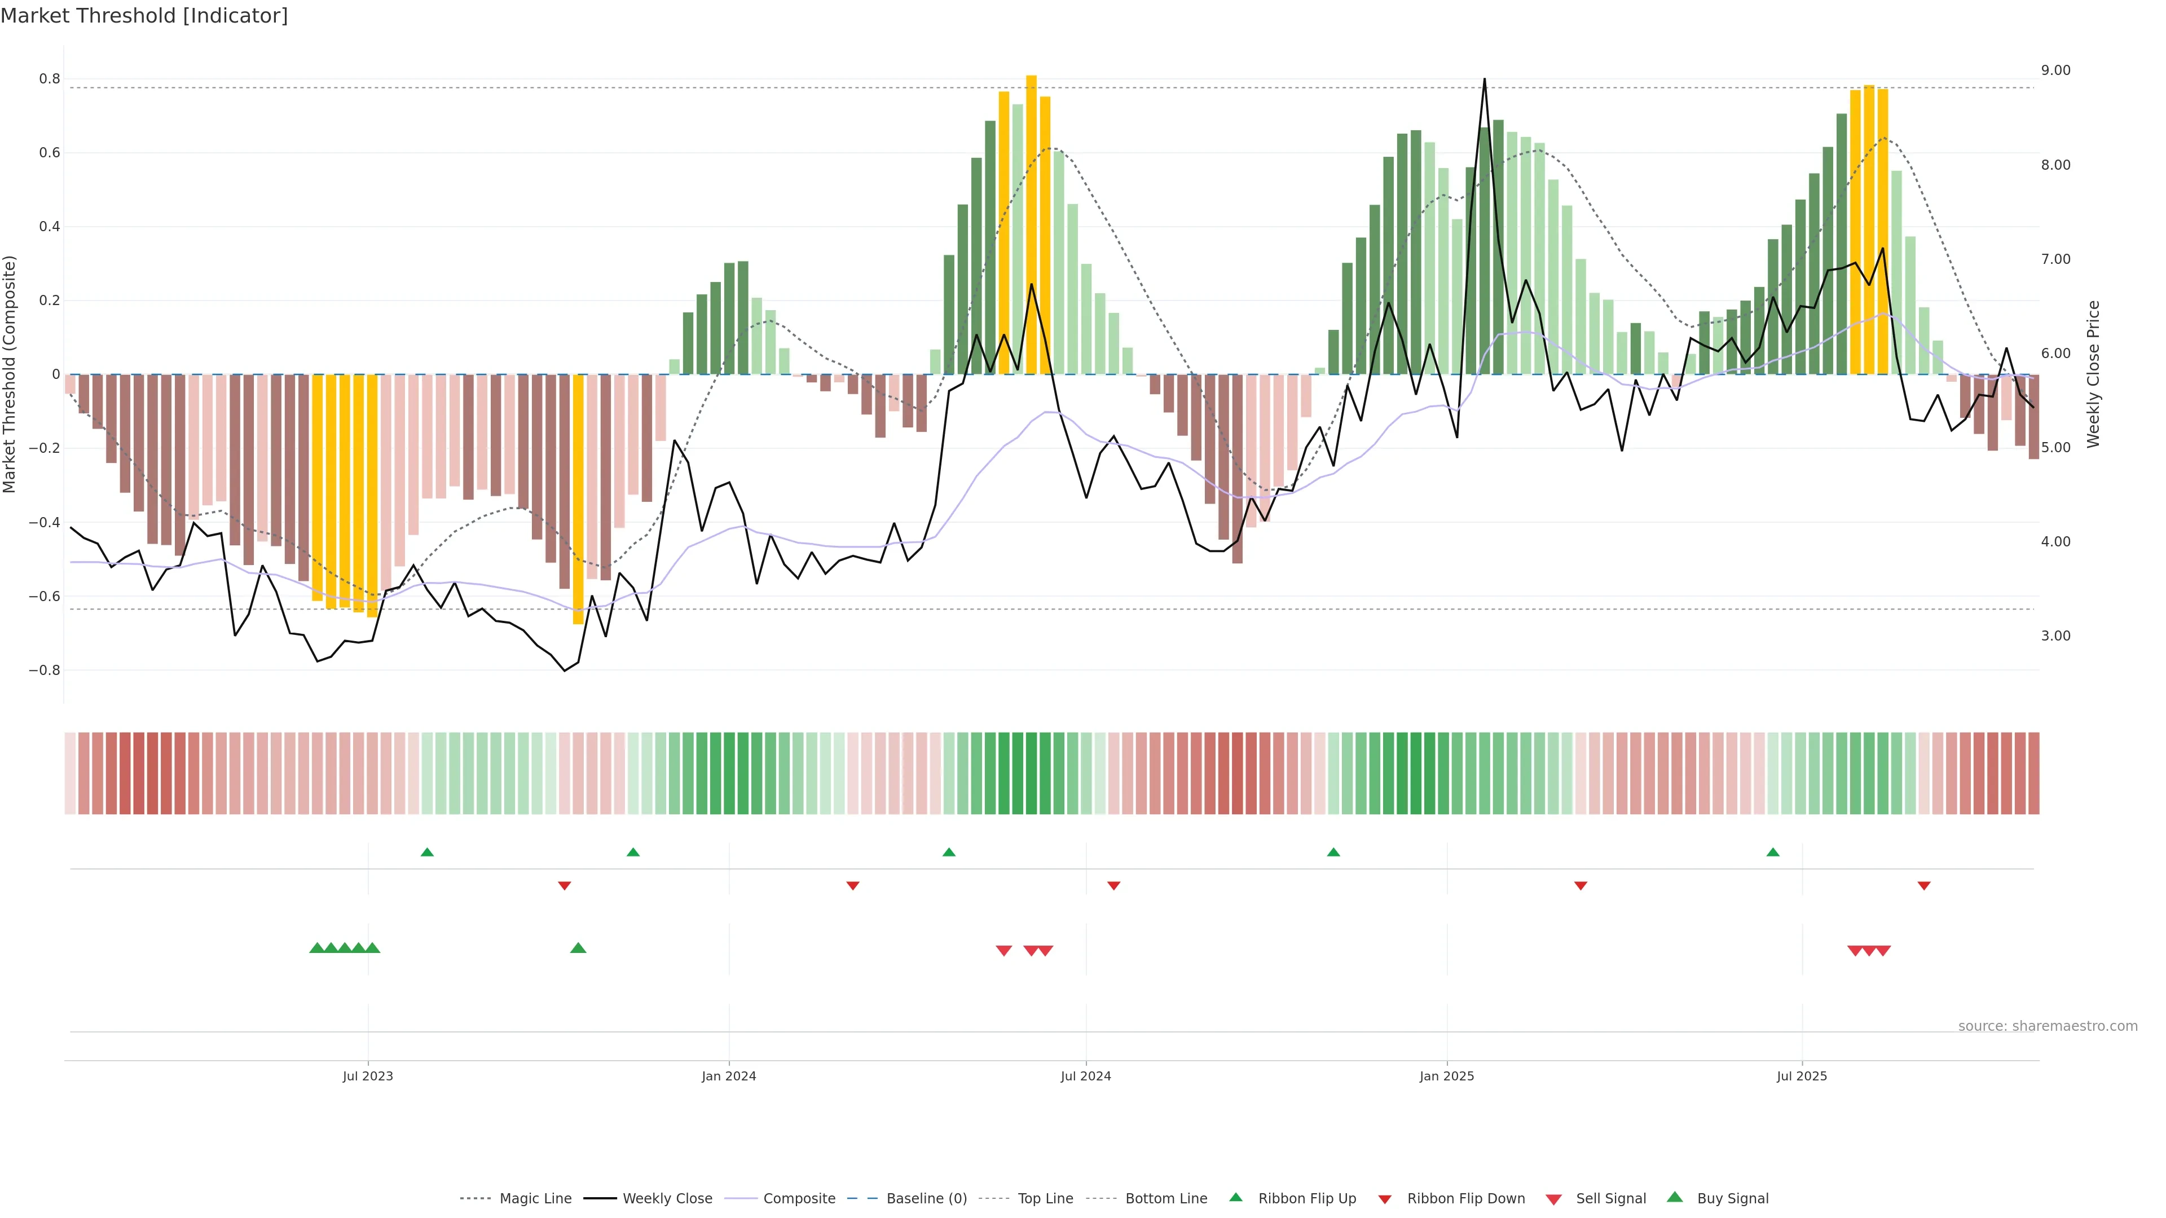The width and height of the screenshot is (2166, 1218).
Task: Toggle the Weekly Close legend entry
Action: click(x=667, y=1199)
